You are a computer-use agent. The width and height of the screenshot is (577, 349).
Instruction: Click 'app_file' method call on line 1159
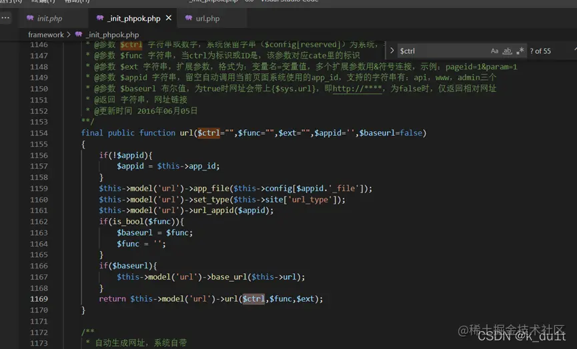coord(211,188)
